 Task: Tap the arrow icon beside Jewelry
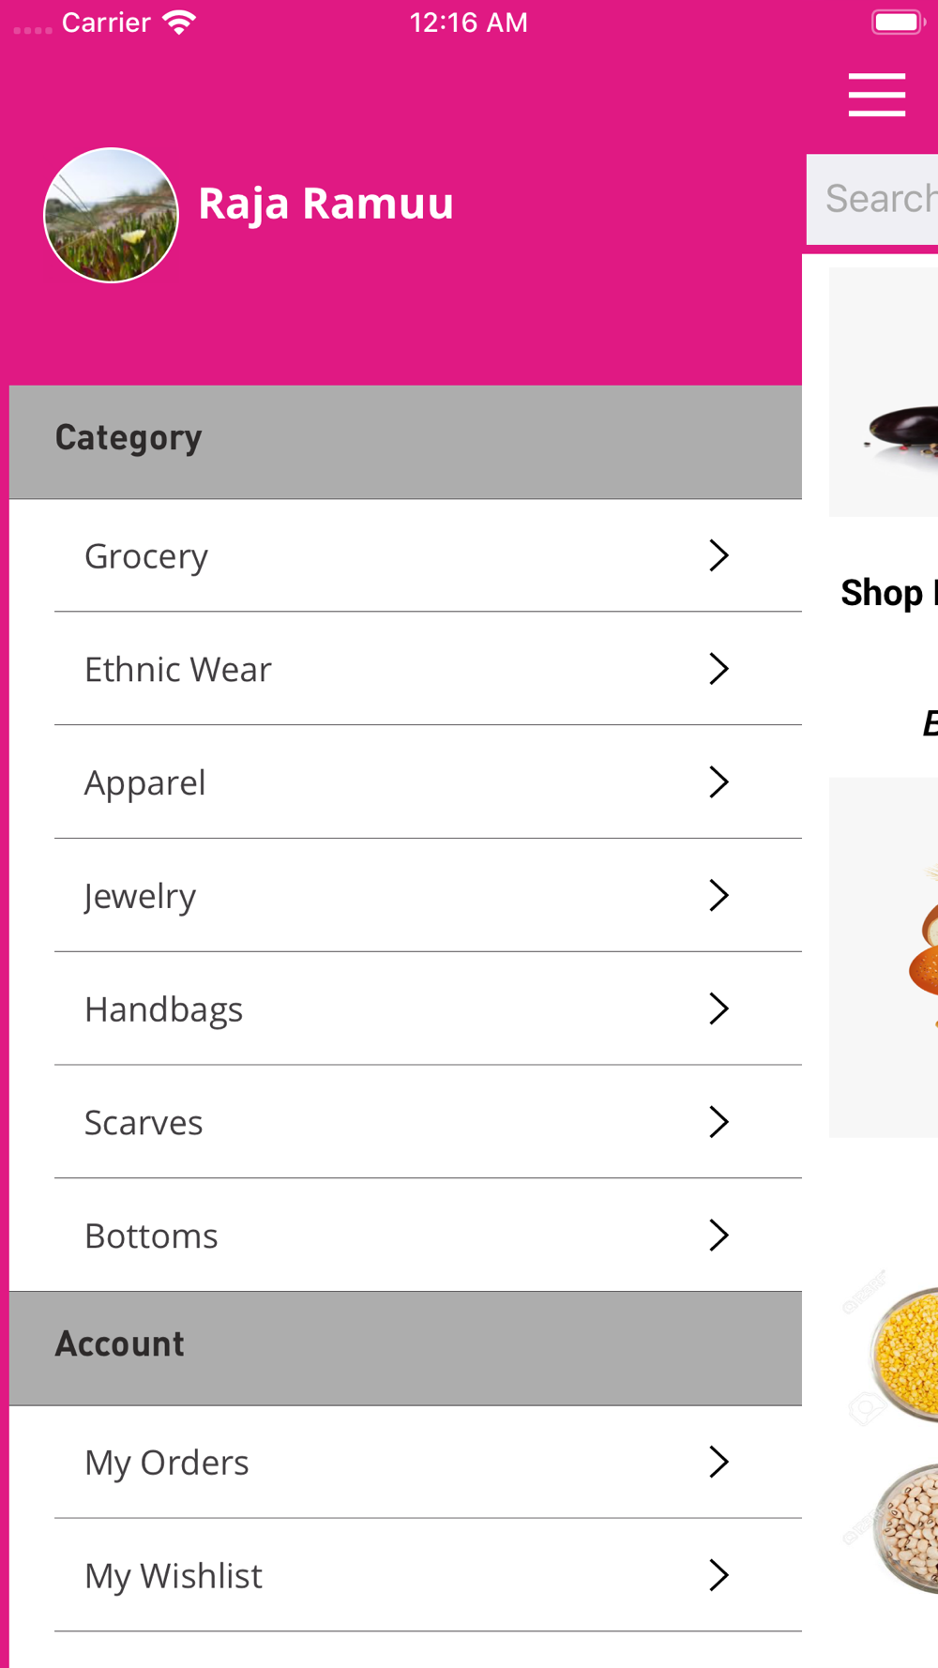click(719, 896)
